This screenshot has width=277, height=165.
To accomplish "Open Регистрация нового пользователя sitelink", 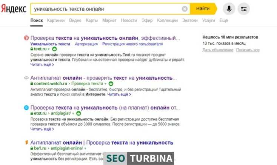I will (132, 44).
